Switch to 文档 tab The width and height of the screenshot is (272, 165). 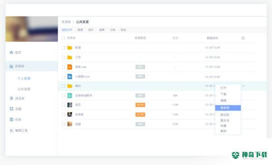(x=112, y=30)
